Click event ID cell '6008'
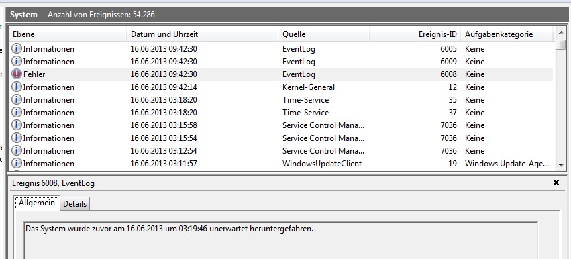This screenshot has height=259, width=571. coord(448,74)
